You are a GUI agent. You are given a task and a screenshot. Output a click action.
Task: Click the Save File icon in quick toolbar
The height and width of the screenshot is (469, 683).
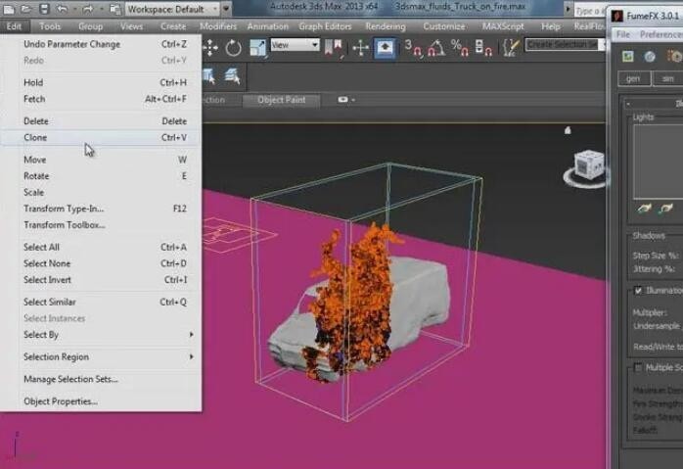pos(42,9)
